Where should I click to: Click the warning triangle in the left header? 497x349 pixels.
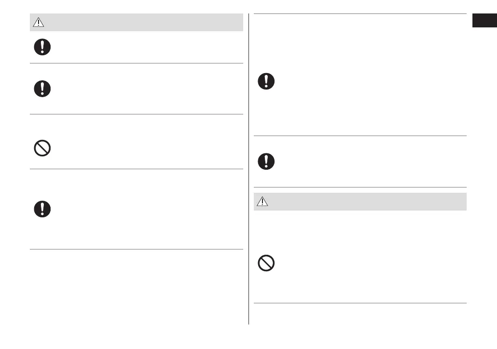38,22
